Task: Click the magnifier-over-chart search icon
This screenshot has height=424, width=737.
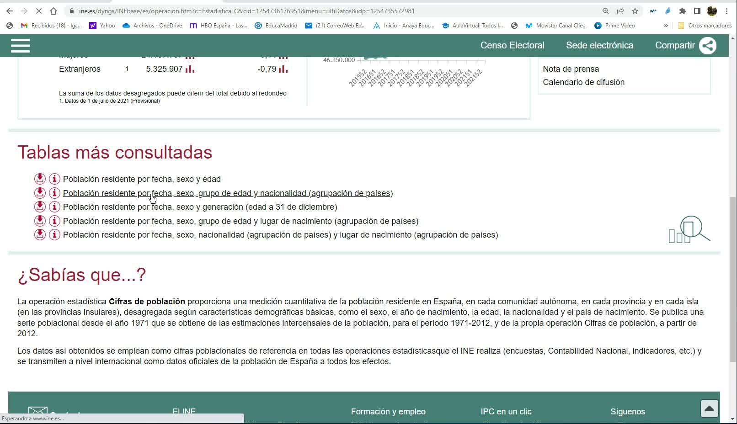Action: (689, 229)
